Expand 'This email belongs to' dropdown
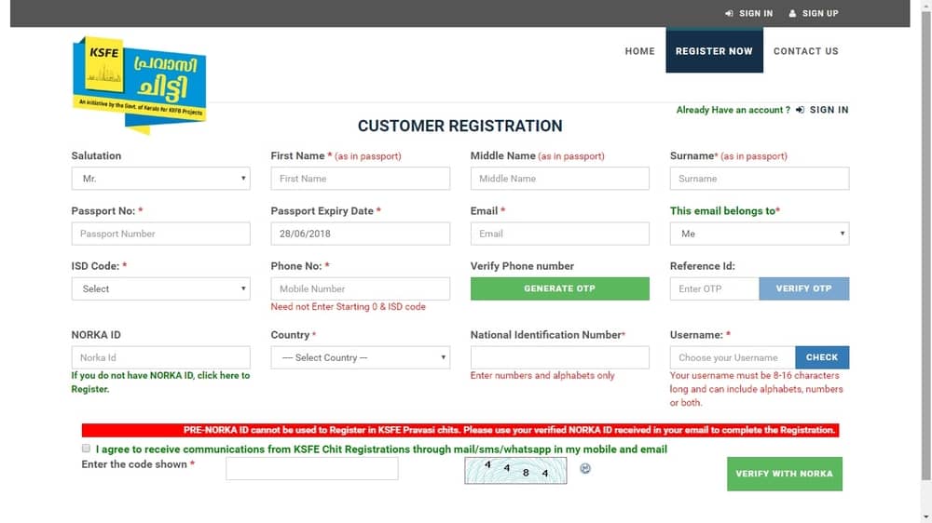 click(x=759, y=234)
